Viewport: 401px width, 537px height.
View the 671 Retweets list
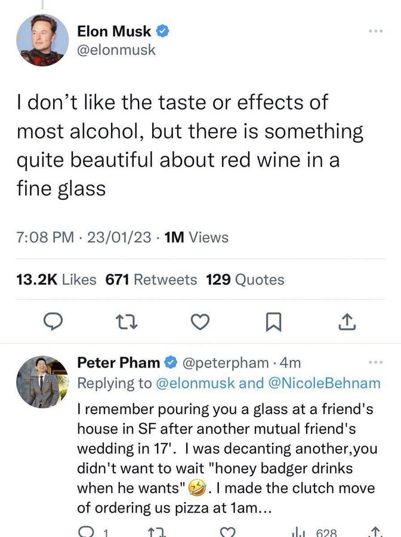151,279
